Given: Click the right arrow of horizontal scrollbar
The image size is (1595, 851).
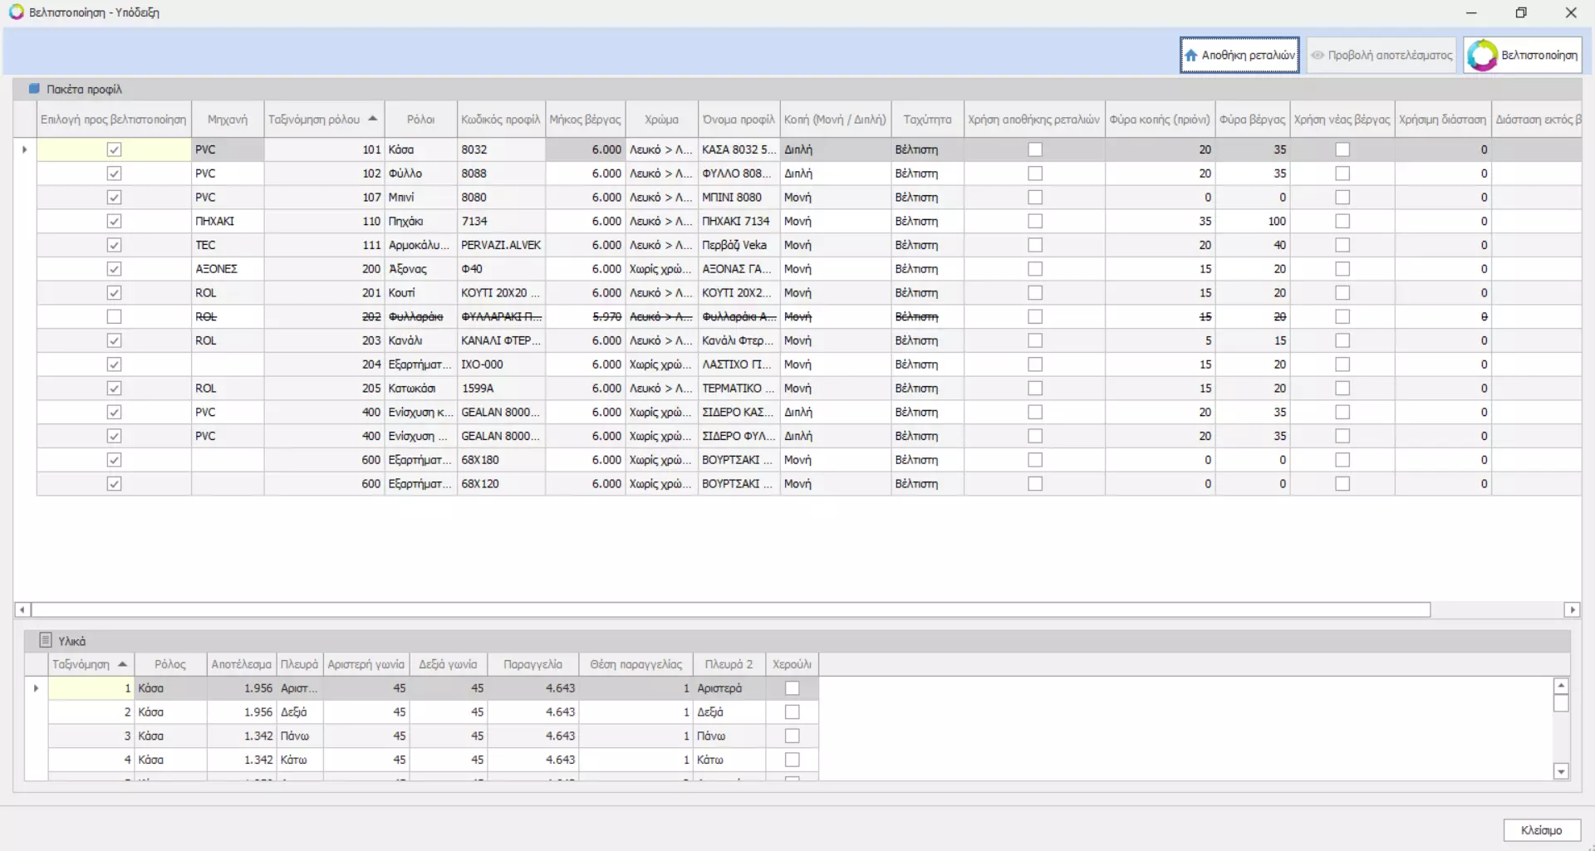Looking at the screenshot, I should tap(1572, 610).
